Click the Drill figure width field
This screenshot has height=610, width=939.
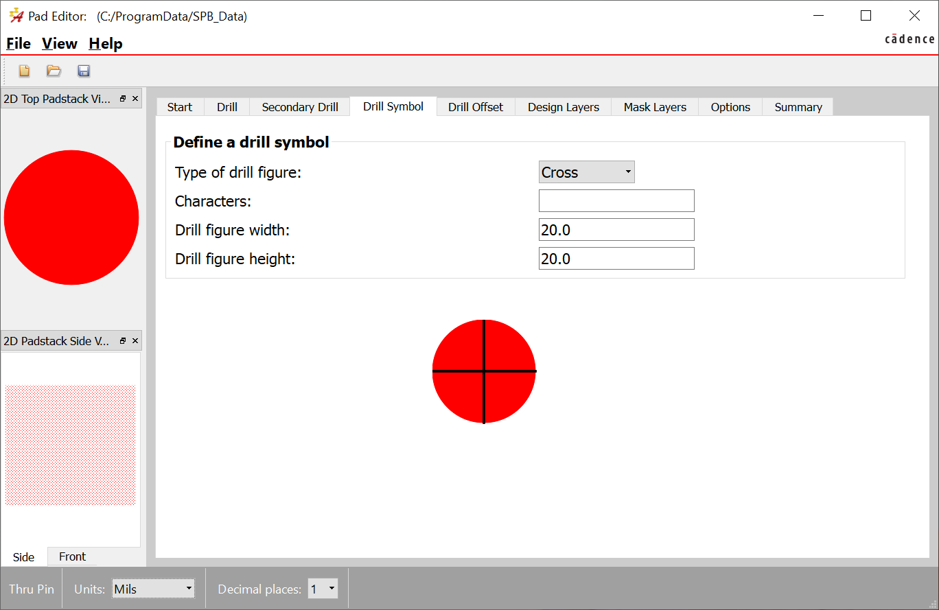[616, 230]
